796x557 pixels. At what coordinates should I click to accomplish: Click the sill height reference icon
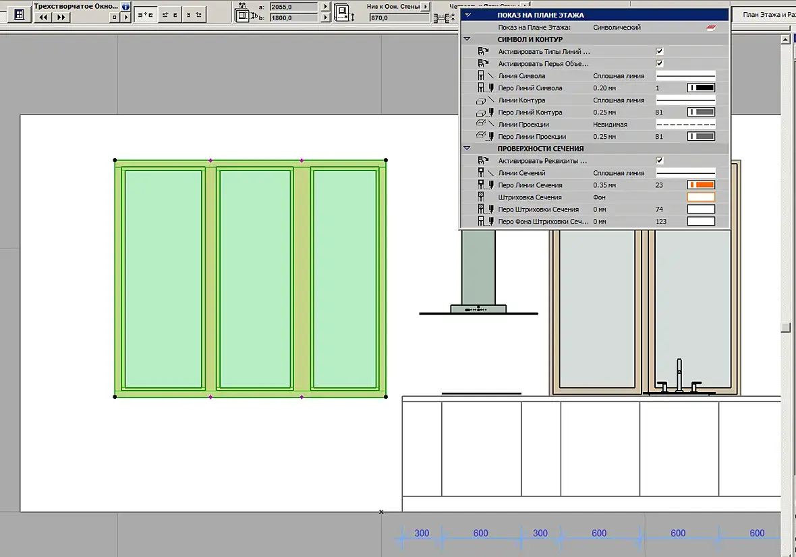pos(342,13)
